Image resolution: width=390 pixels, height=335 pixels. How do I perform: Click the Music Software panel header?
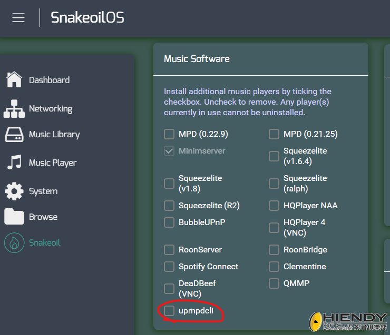pos(197,59)
